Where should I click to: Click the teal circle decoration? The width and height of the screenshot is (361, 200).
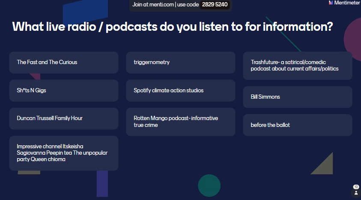click(x=209, y=185)
